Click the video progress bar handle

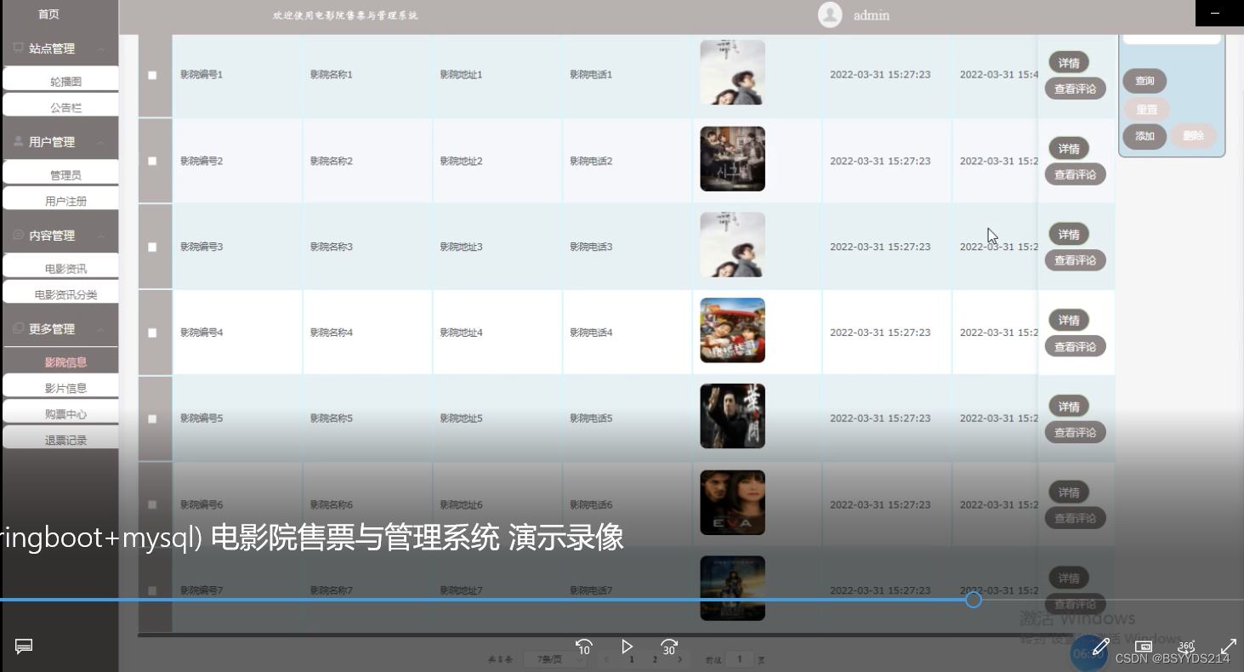coord(974,600)
